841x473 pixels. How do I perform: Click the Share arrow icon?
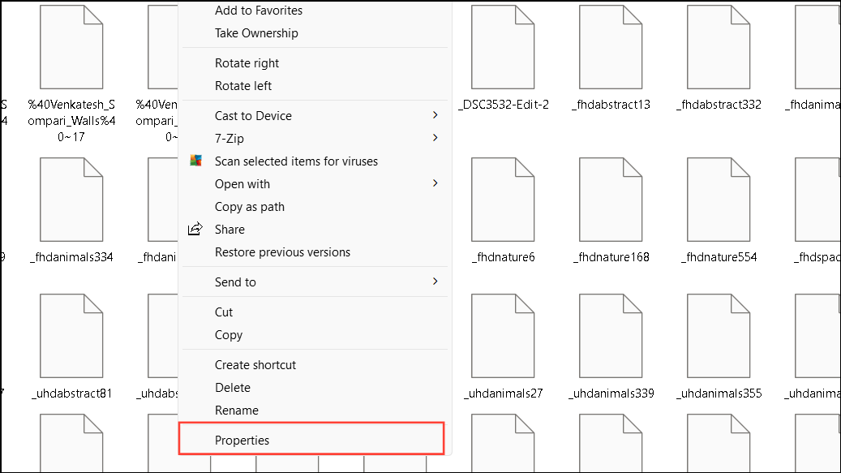(195, 230)
